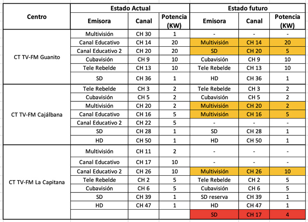This screenshot has height=222, width=308.
Task: Select the 'Estado Actual' header cell
Action: pyautogui.click(x=130, y=8)
